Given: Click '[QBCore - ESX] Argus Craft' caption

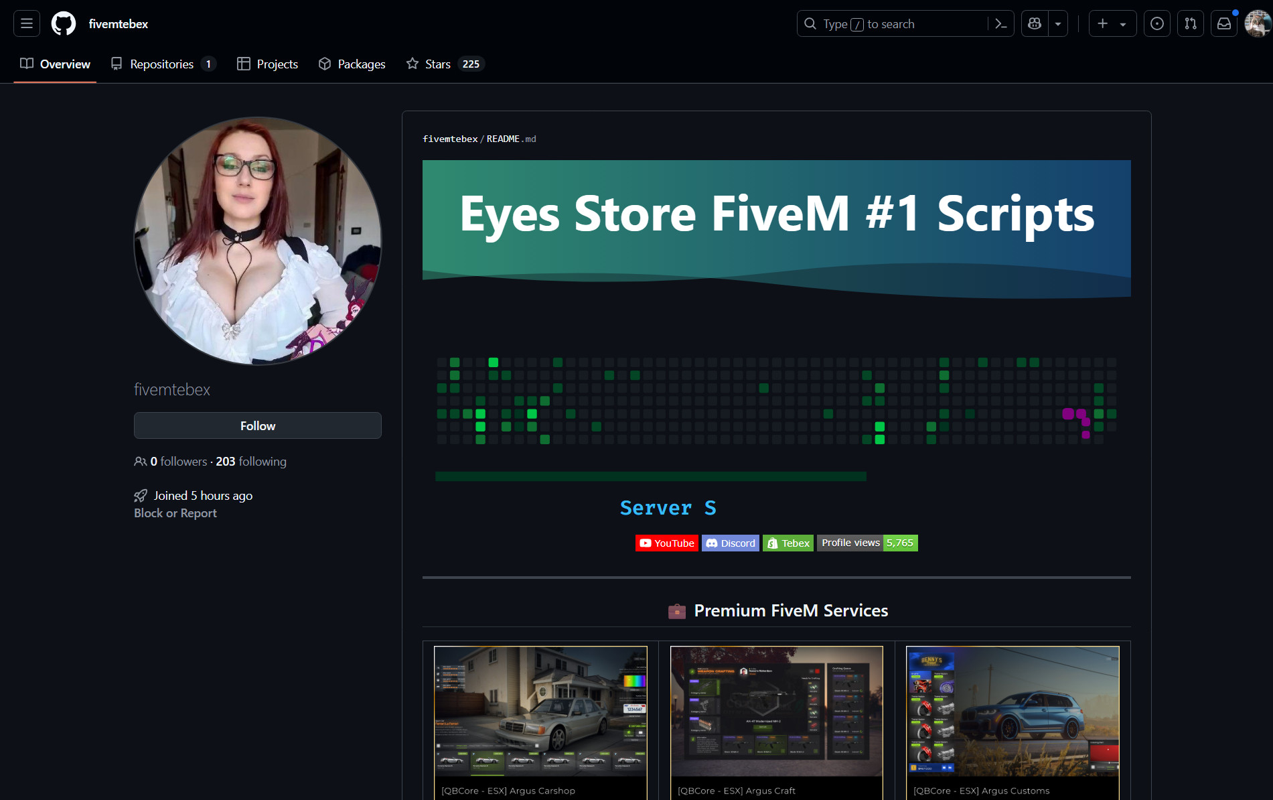Looking at the screenshot, I should 737,791.
